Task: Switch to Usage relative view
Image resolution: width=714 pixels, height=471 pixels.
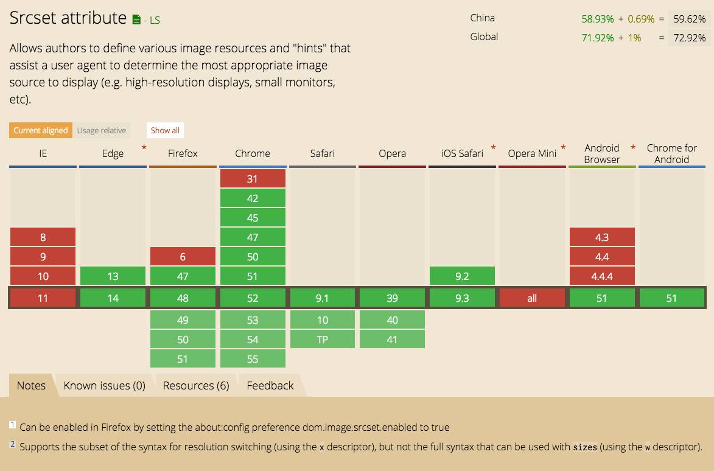Action: click(x=102, y=130)
